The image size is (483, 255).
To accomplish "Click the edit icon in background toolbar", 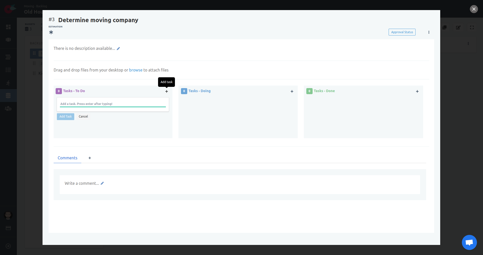I will 458,27.
